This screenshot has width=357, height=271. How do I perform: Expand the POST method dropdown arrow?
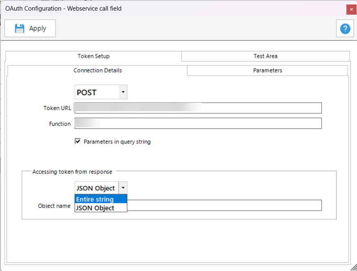click(123, 92)
